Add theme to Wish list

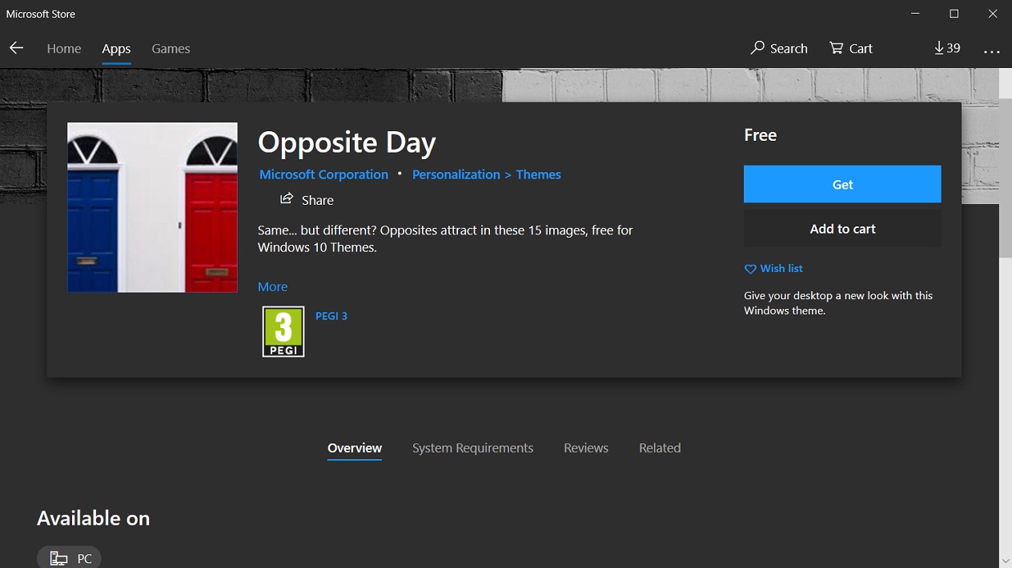[x=773, y=269]
